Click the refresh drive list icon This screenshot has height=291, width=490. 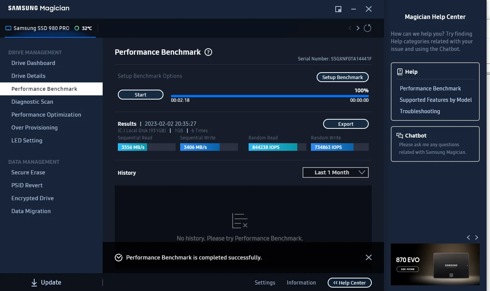(x=367, y=28)
